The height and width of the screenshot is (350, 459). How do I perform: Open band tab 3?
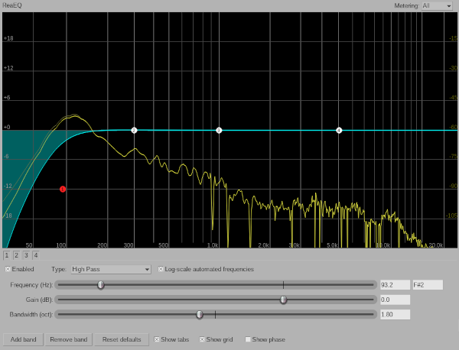25,254
